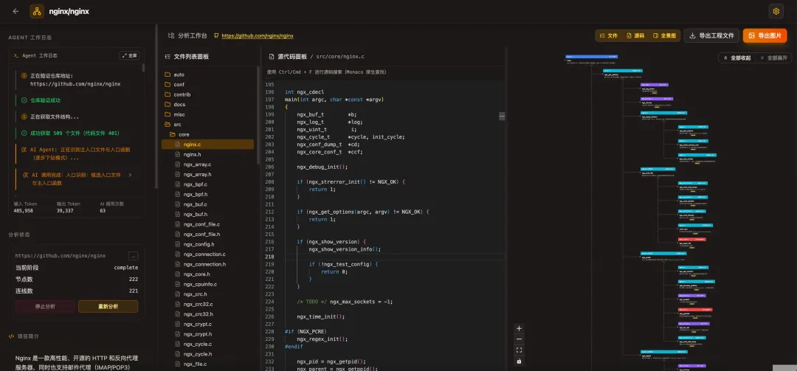Toggle the 文件 panel view
Image resolution: width=797 pixels, height=371 pixels.
pyautogui.click(x=608, y=35)
